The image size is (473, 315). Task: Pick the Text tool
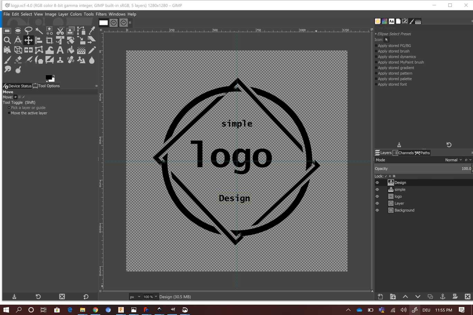click(60, 50)
